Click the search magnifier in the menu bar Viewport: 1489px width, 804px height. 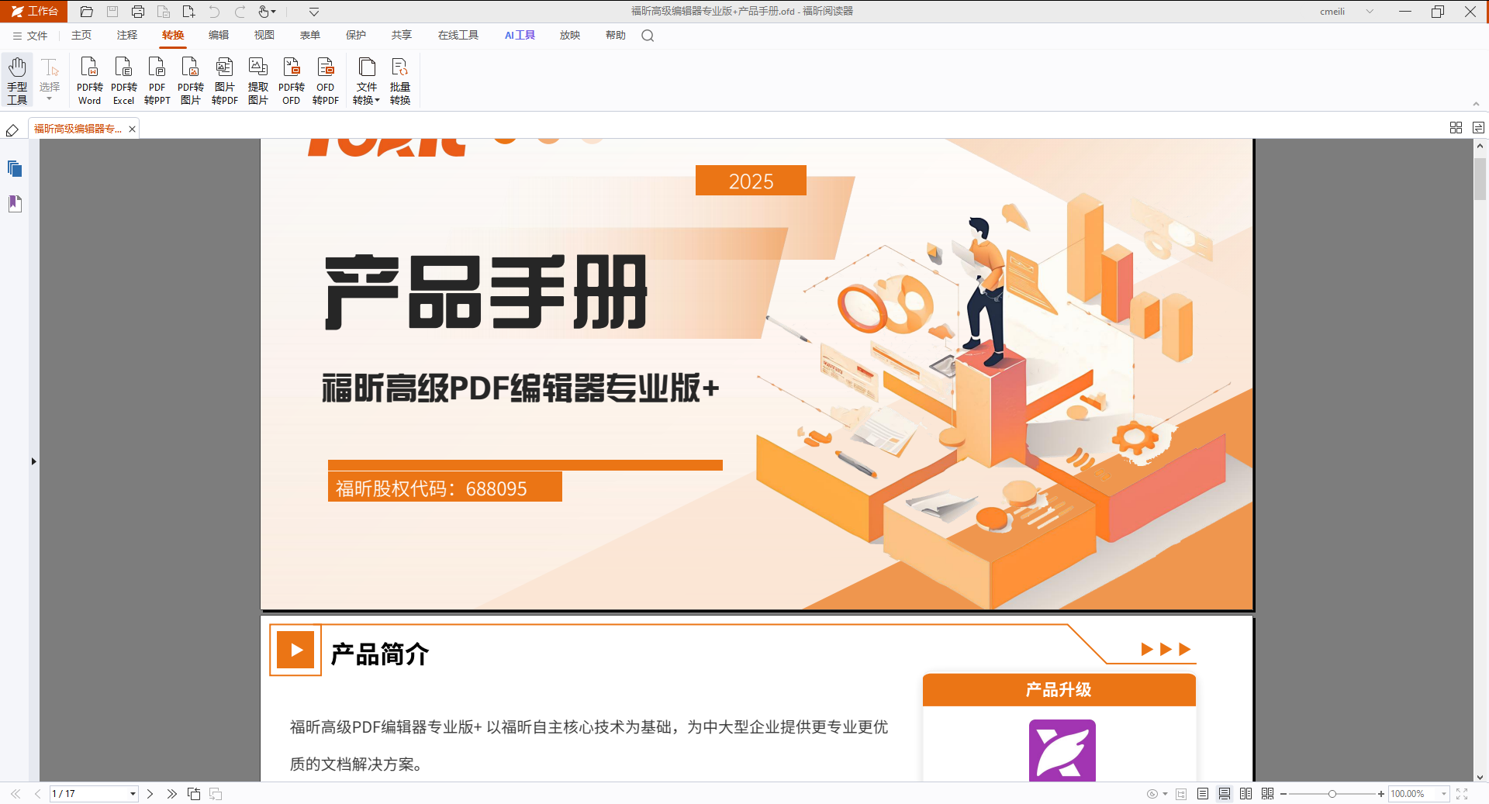click(648, 36)
